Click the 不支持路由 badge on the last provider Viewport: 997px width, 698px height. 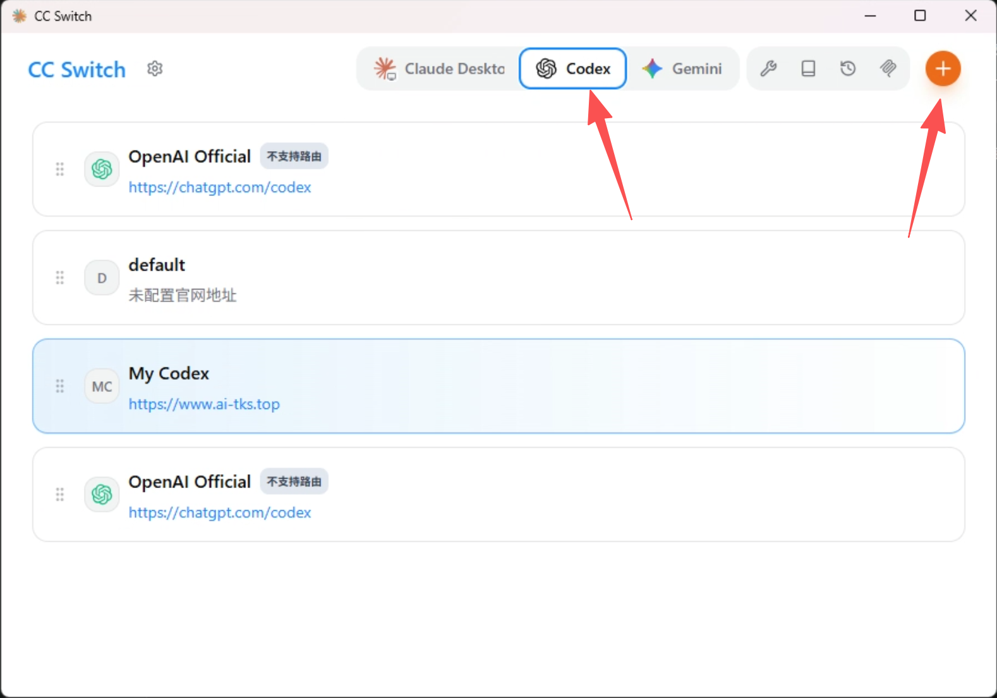point(294,482)
